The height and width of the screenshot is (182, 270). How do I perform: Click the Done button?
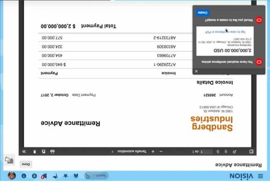click(26, 164)
